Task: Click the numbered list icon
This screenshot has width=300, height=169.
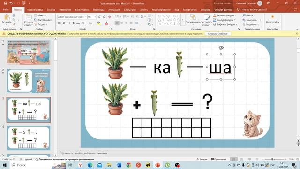Action: (x=125, y=17)
